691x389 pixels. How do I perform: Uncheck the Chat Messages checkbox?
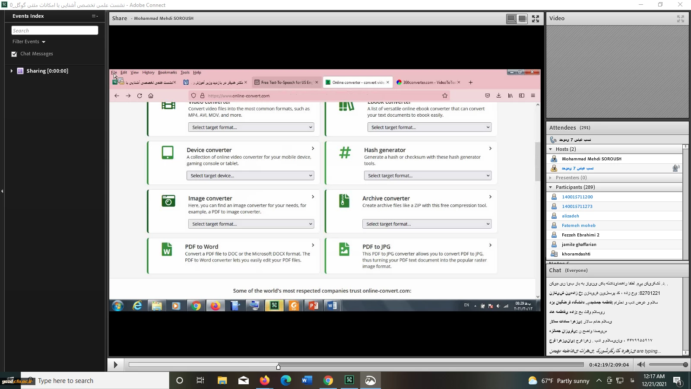14,54
